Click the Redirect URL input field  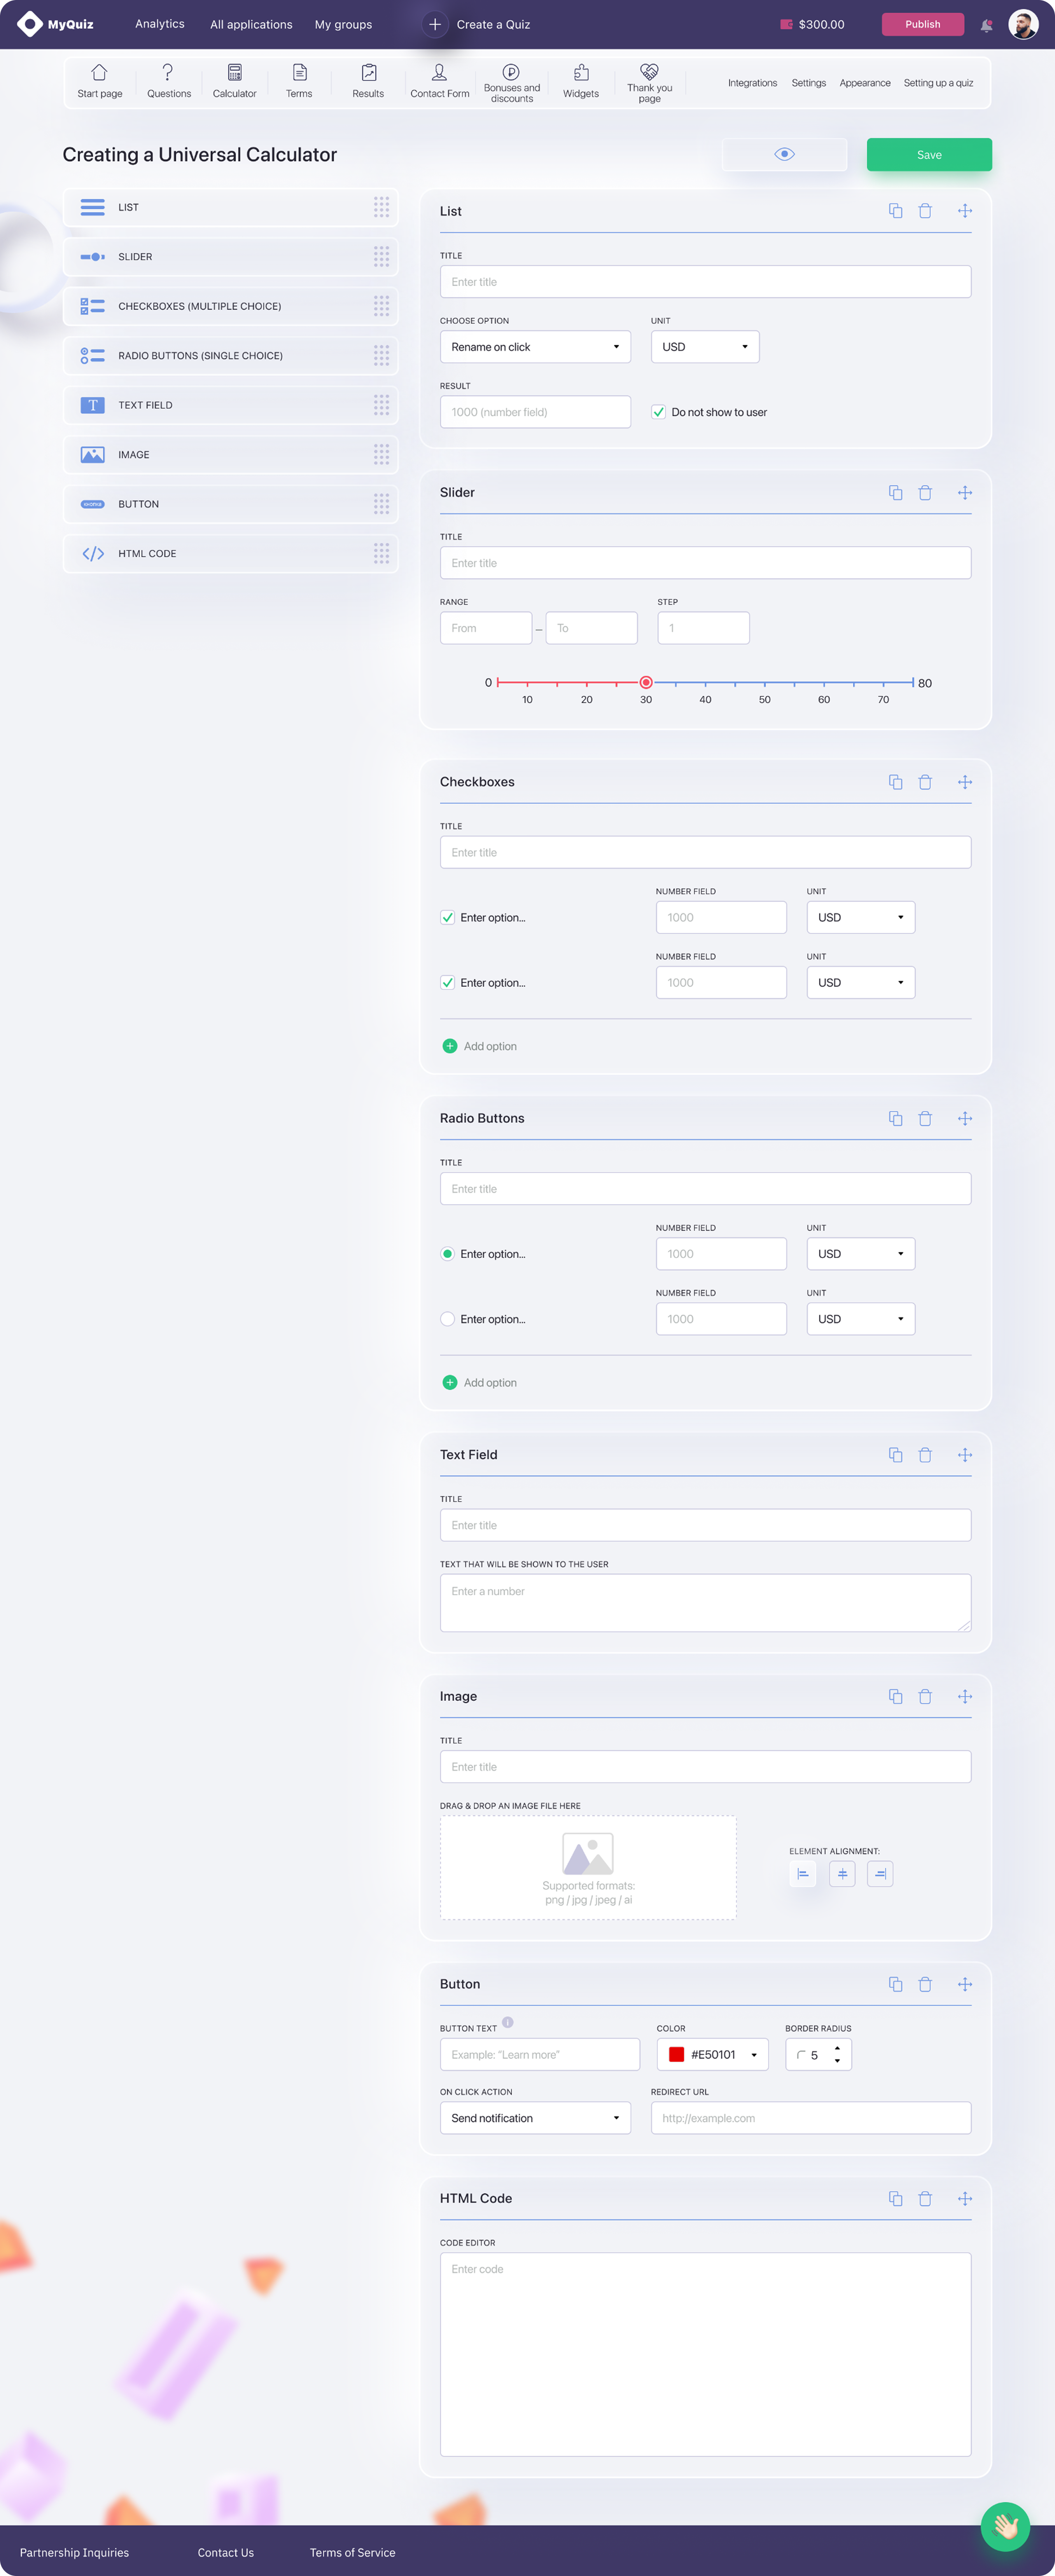[x=810, y=2118]
